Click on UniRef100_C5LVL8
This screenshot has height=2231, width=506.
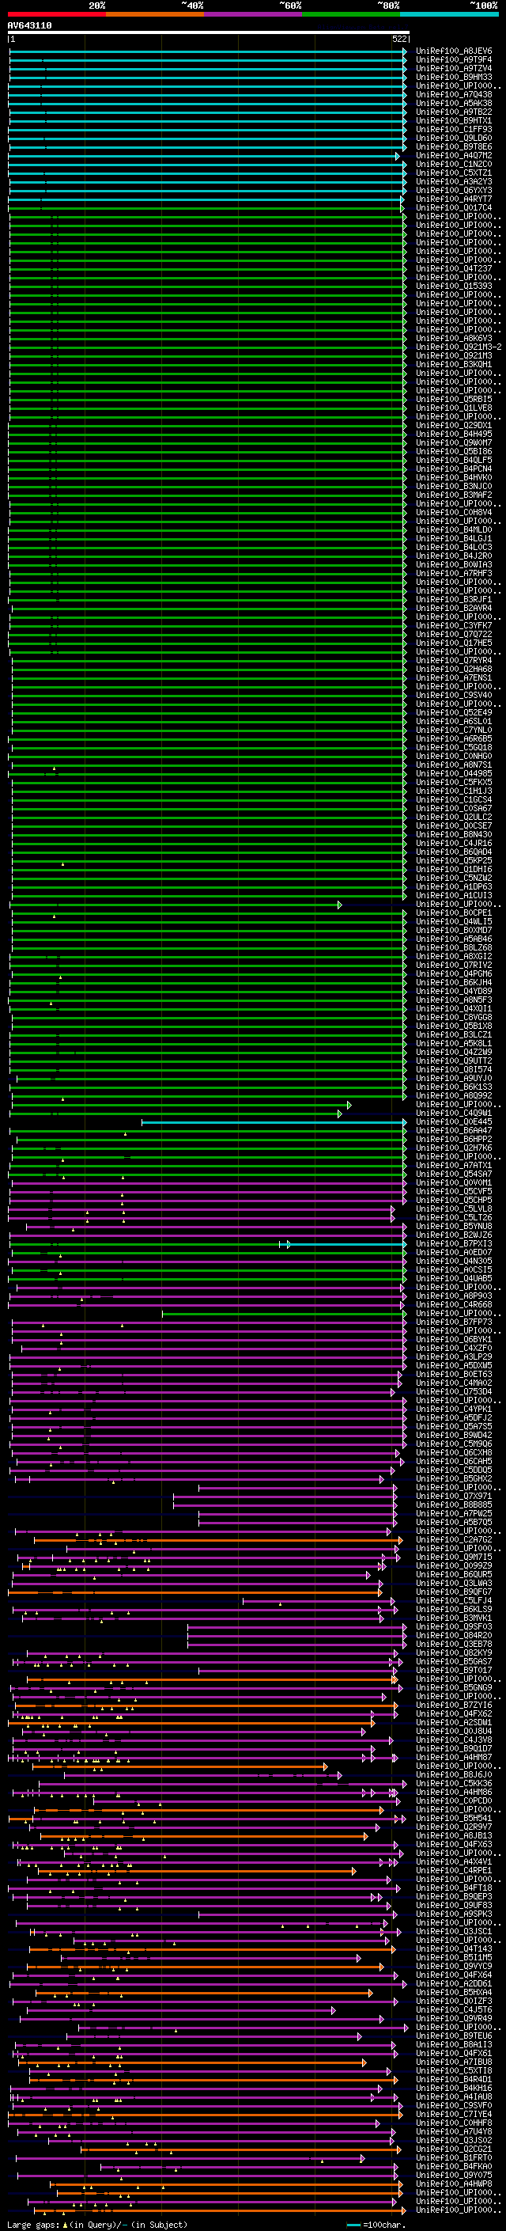454,1209
